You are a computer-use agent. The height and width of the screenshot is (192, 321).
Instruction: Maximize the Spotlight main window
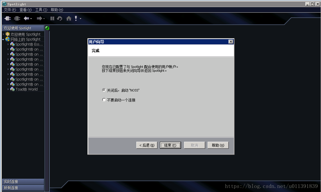coord(312,4)
